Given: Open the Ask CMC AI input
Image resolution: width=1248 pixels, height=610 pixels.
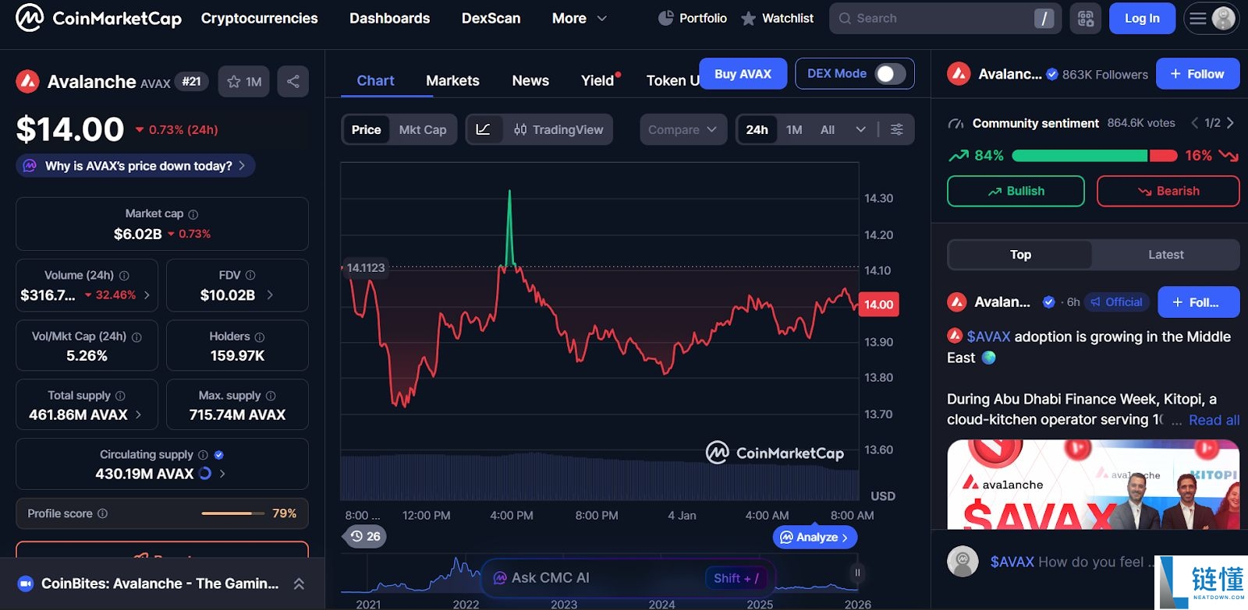Looking at the screenshot, I should [x=628, y=578].
